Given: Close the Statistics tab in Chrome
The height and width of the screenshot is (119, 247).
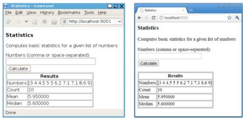Looking at the screenshot, I should coord(183,10).
